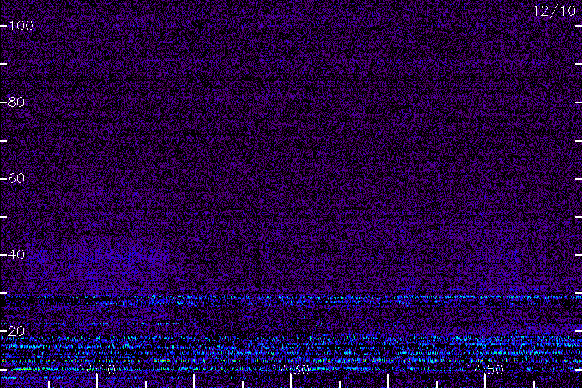Click the 40 frequency axis label
This screenshot has height=388, width=582.
click(16, 255)
